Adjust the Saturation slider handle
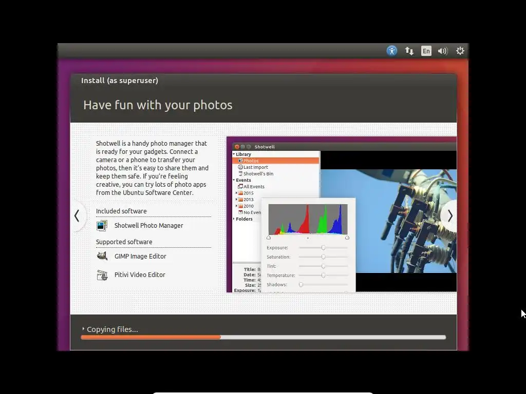This screenshot has height=394, width=526. (324, 257)
